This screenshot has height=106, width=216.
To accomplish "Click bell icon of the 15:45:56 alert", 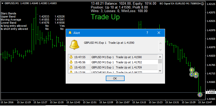I will 71,62.
